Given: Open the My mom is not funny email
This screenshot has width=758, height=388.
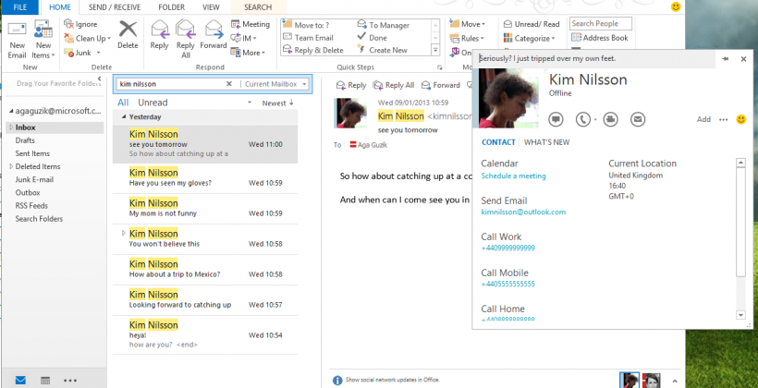Looking at the screenshot, I should (x=205, y=208).
